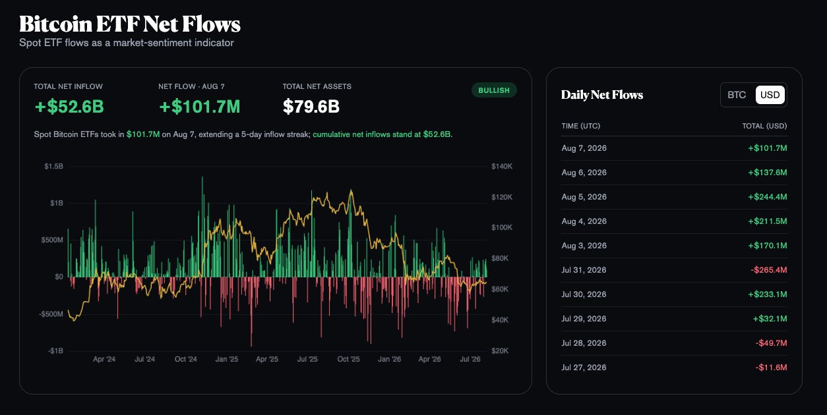
Task: Select the Aug 4, 2026 row date
Action: [584, 221]
